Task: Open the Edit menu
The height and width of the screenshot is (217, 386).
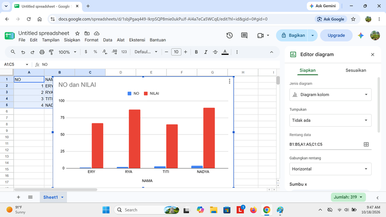Action: tap(34, 40)
